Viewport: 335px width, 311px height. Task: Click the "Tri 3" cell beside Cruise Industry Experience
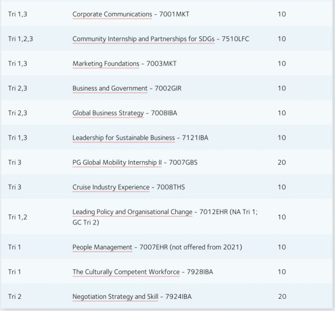15,187
